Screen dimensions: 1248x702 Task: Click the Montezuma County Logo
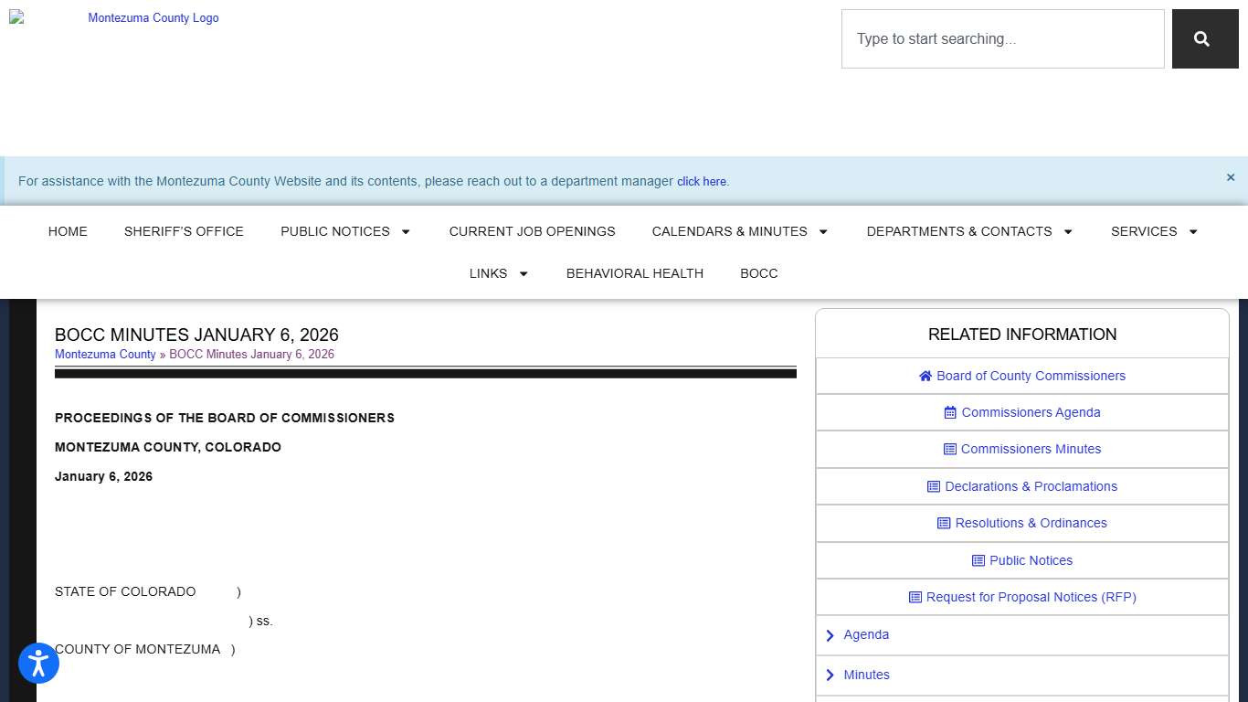click(153, 17)
